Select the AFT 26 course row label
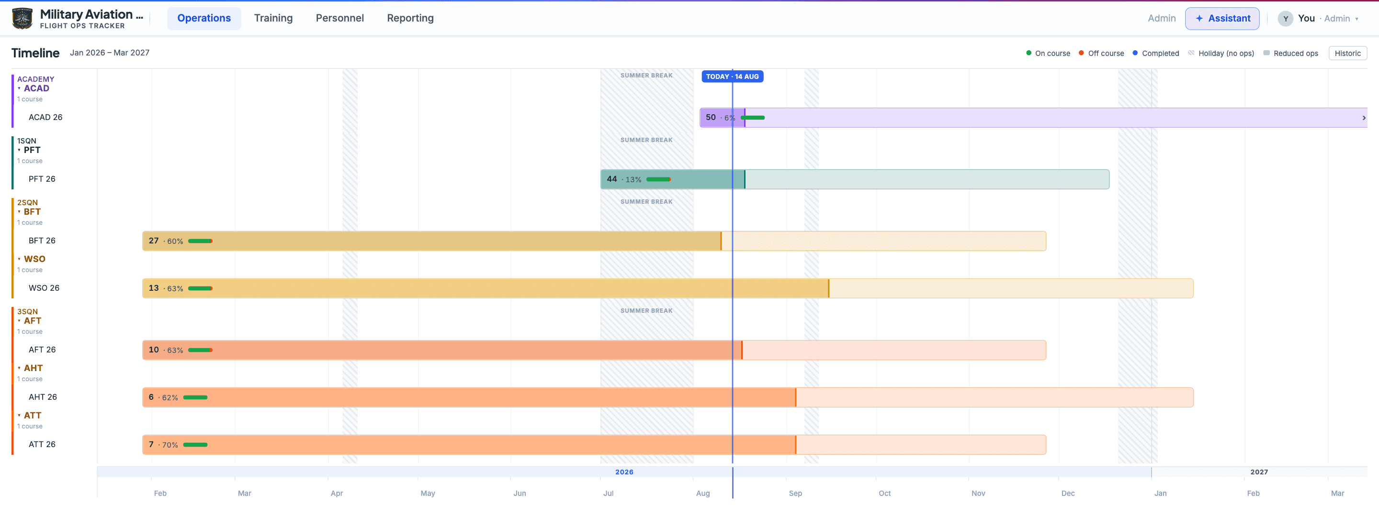Viewport: 1379px width, 527px height. pos(42,350)
